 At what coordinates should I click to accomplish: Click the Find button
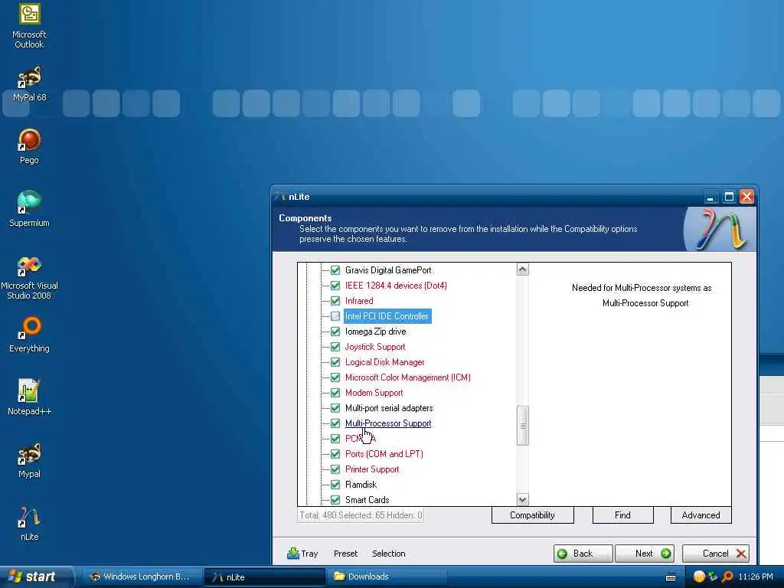pyautogui.click(x=622, y=515)
